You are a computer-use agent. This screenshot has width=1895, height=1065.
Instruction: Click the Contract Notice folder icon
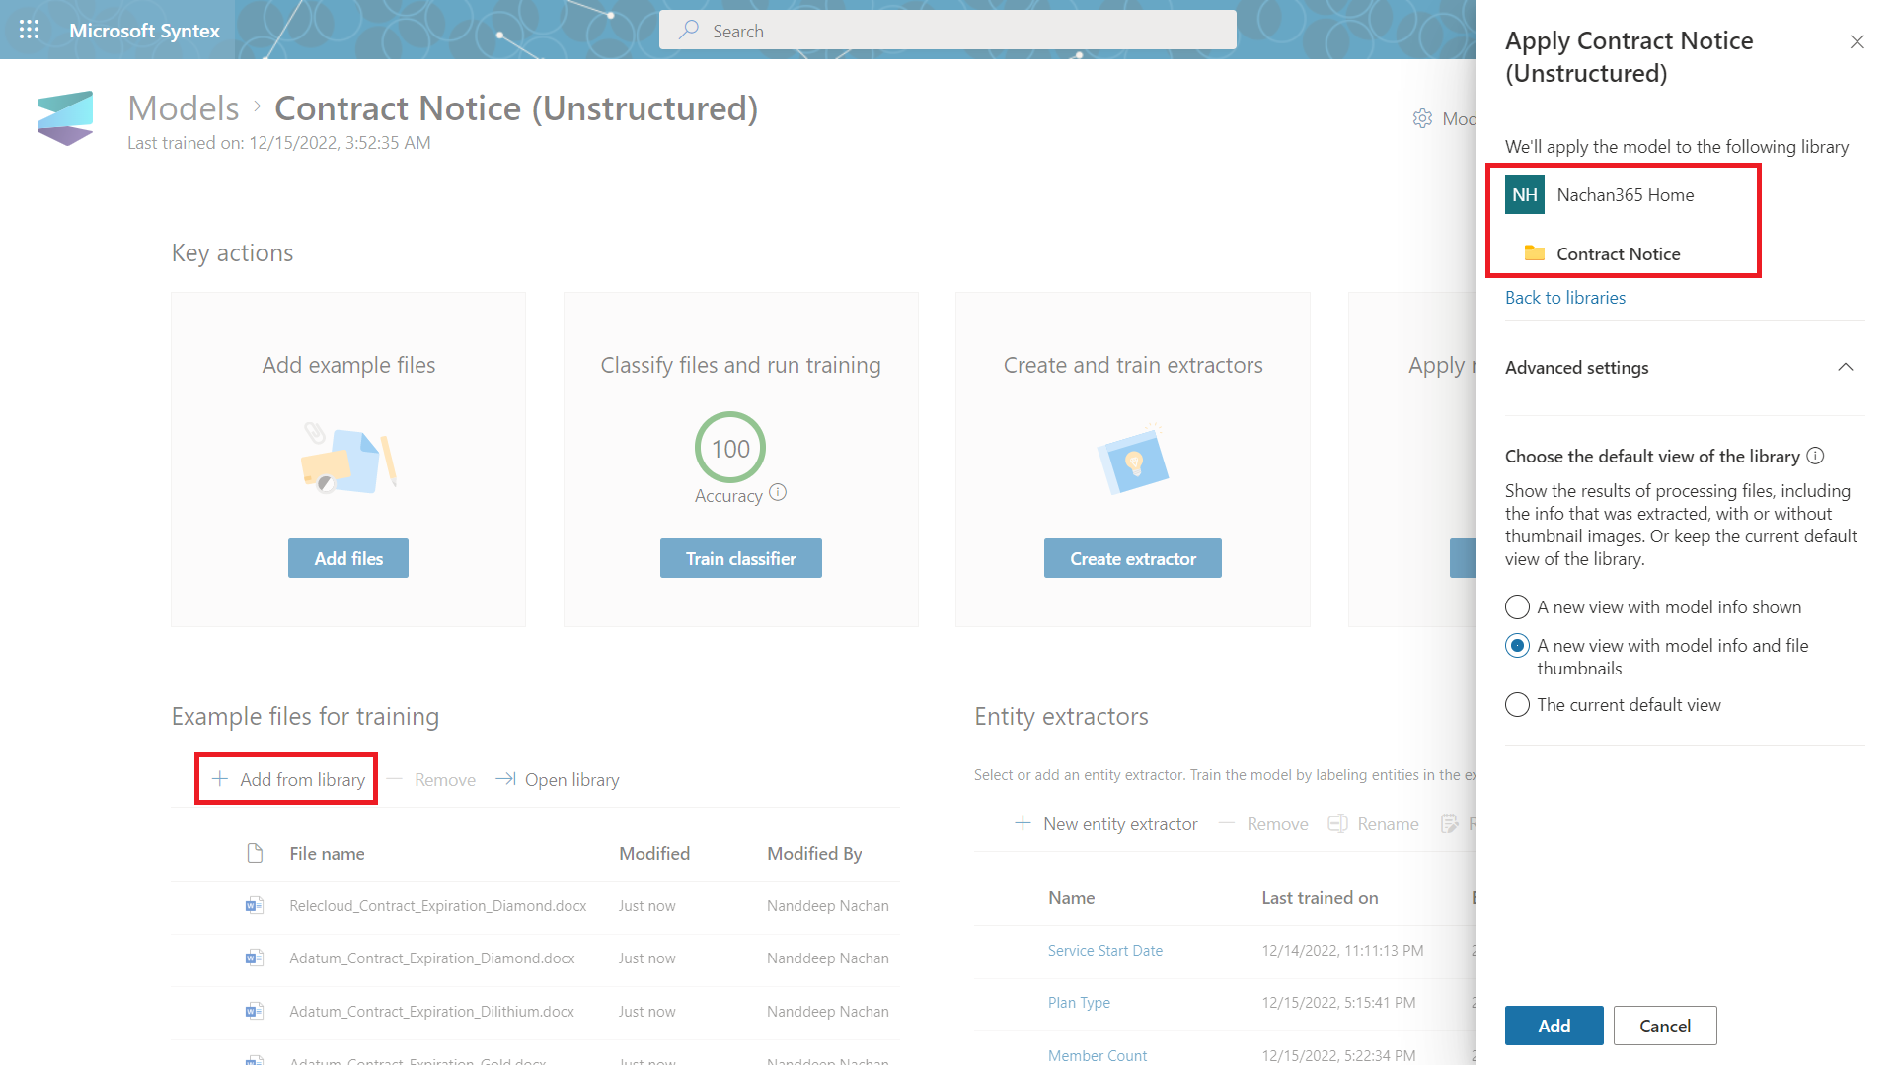click(x=1534, y=253)
